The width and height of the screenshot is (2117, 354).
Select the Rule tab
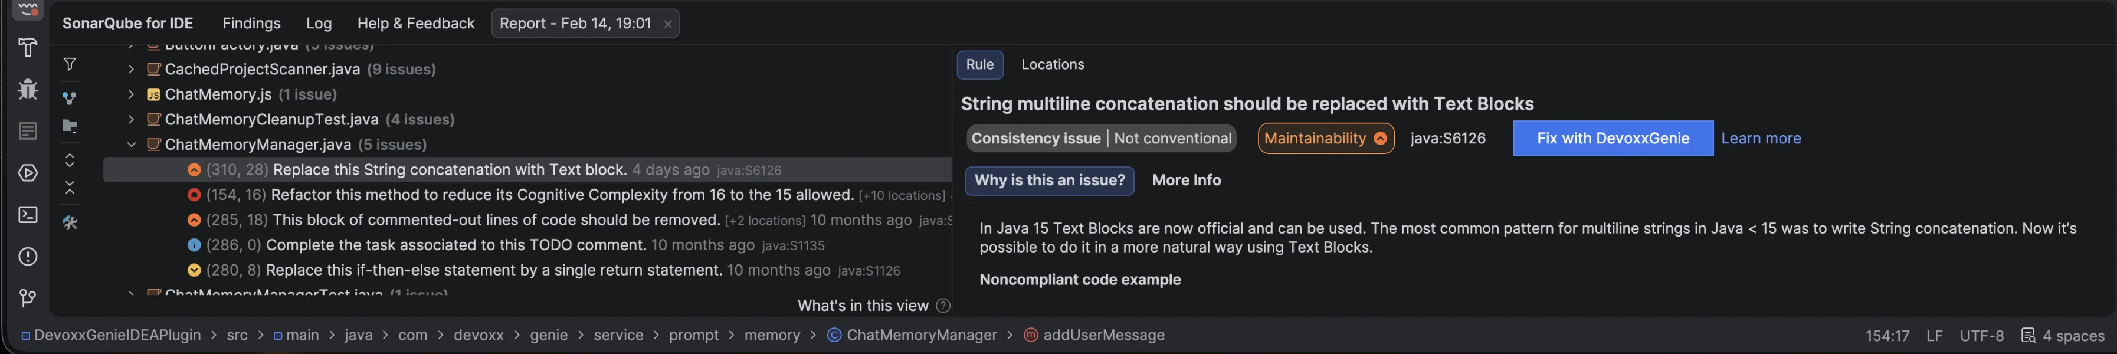[x=979, y=64]
